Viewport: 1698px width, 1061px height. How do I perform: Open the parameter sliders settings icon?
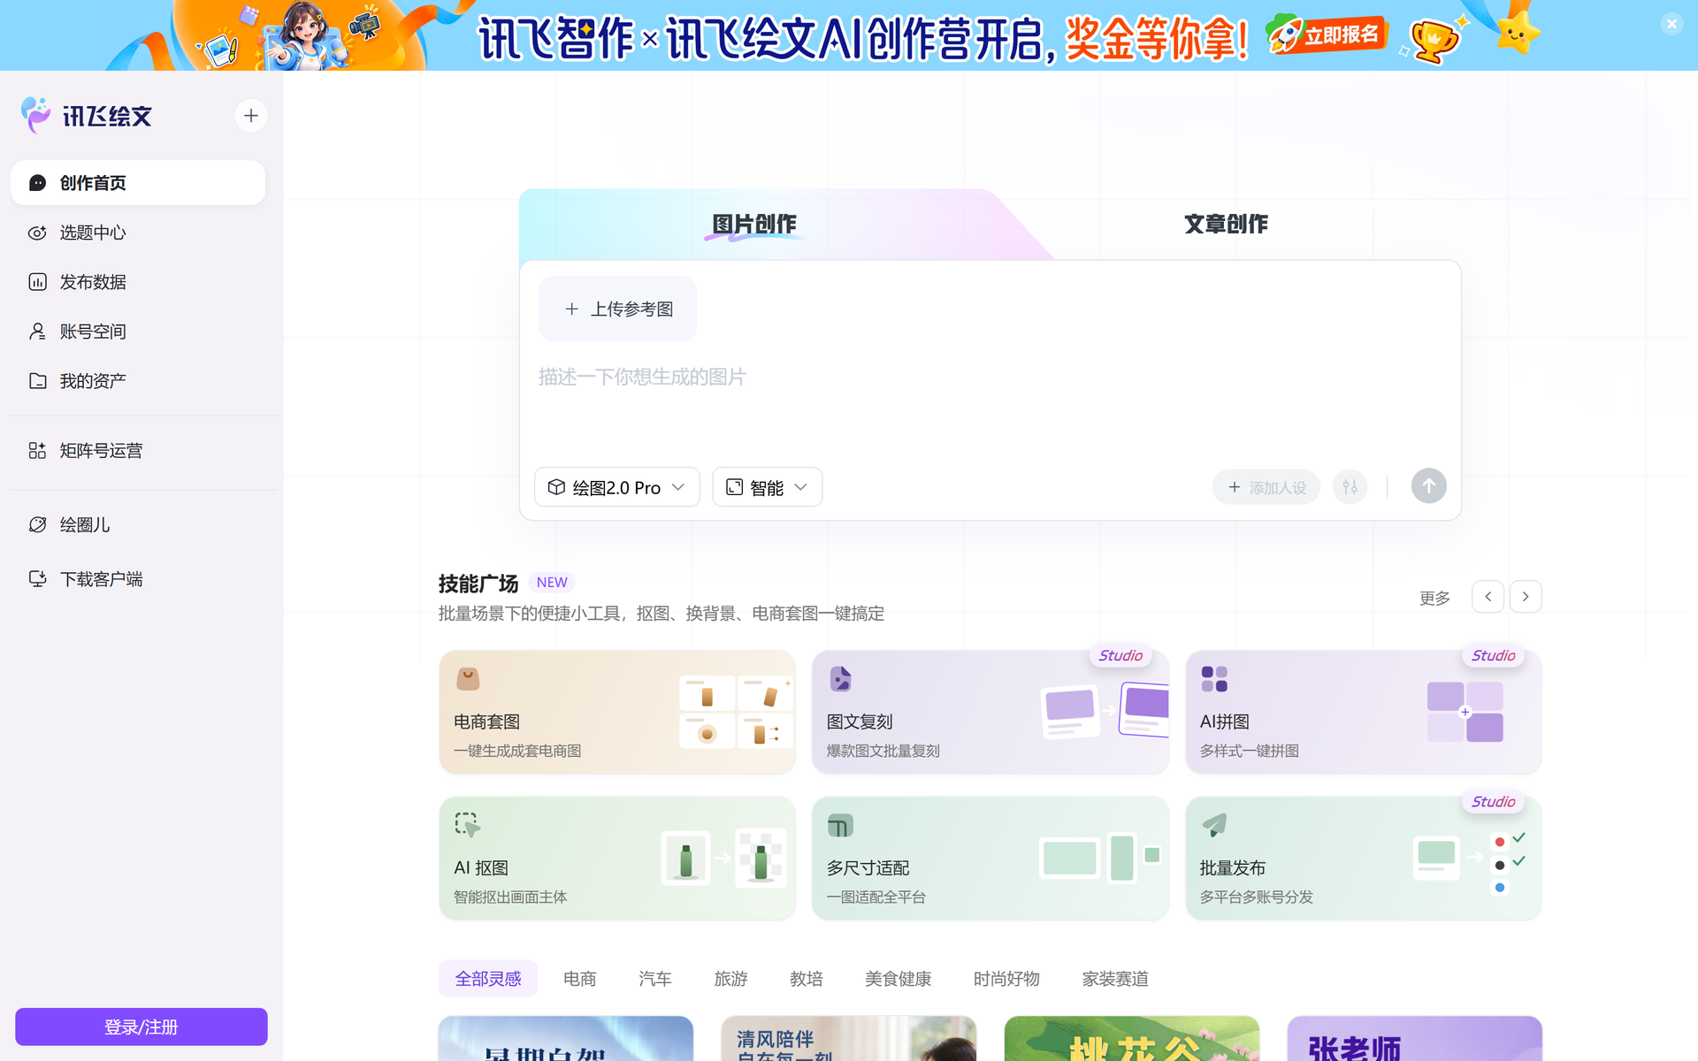pos(1350,487)
